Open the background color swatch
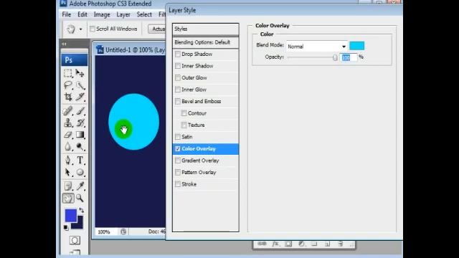Viewport: 459px width, 258px height. 79,224
